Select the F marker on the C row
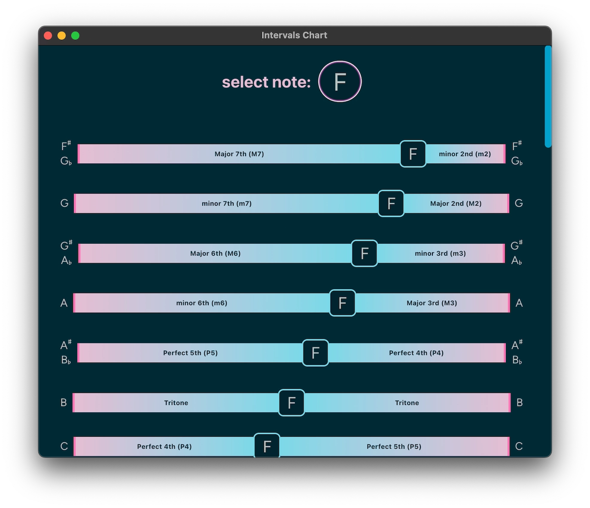 (x=267, y=445)
